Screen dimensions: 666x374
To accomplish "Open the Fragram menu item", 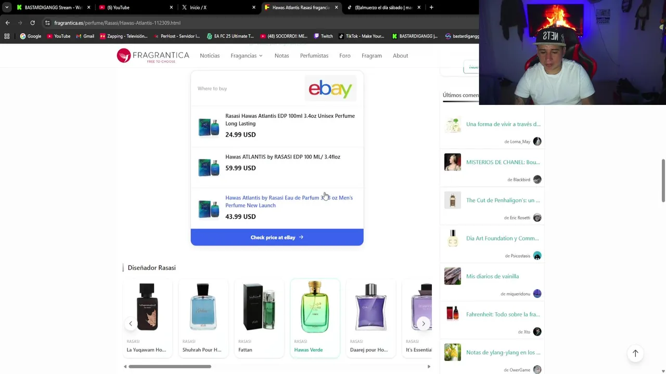I will pyautogui.click(x=372, y=56).
